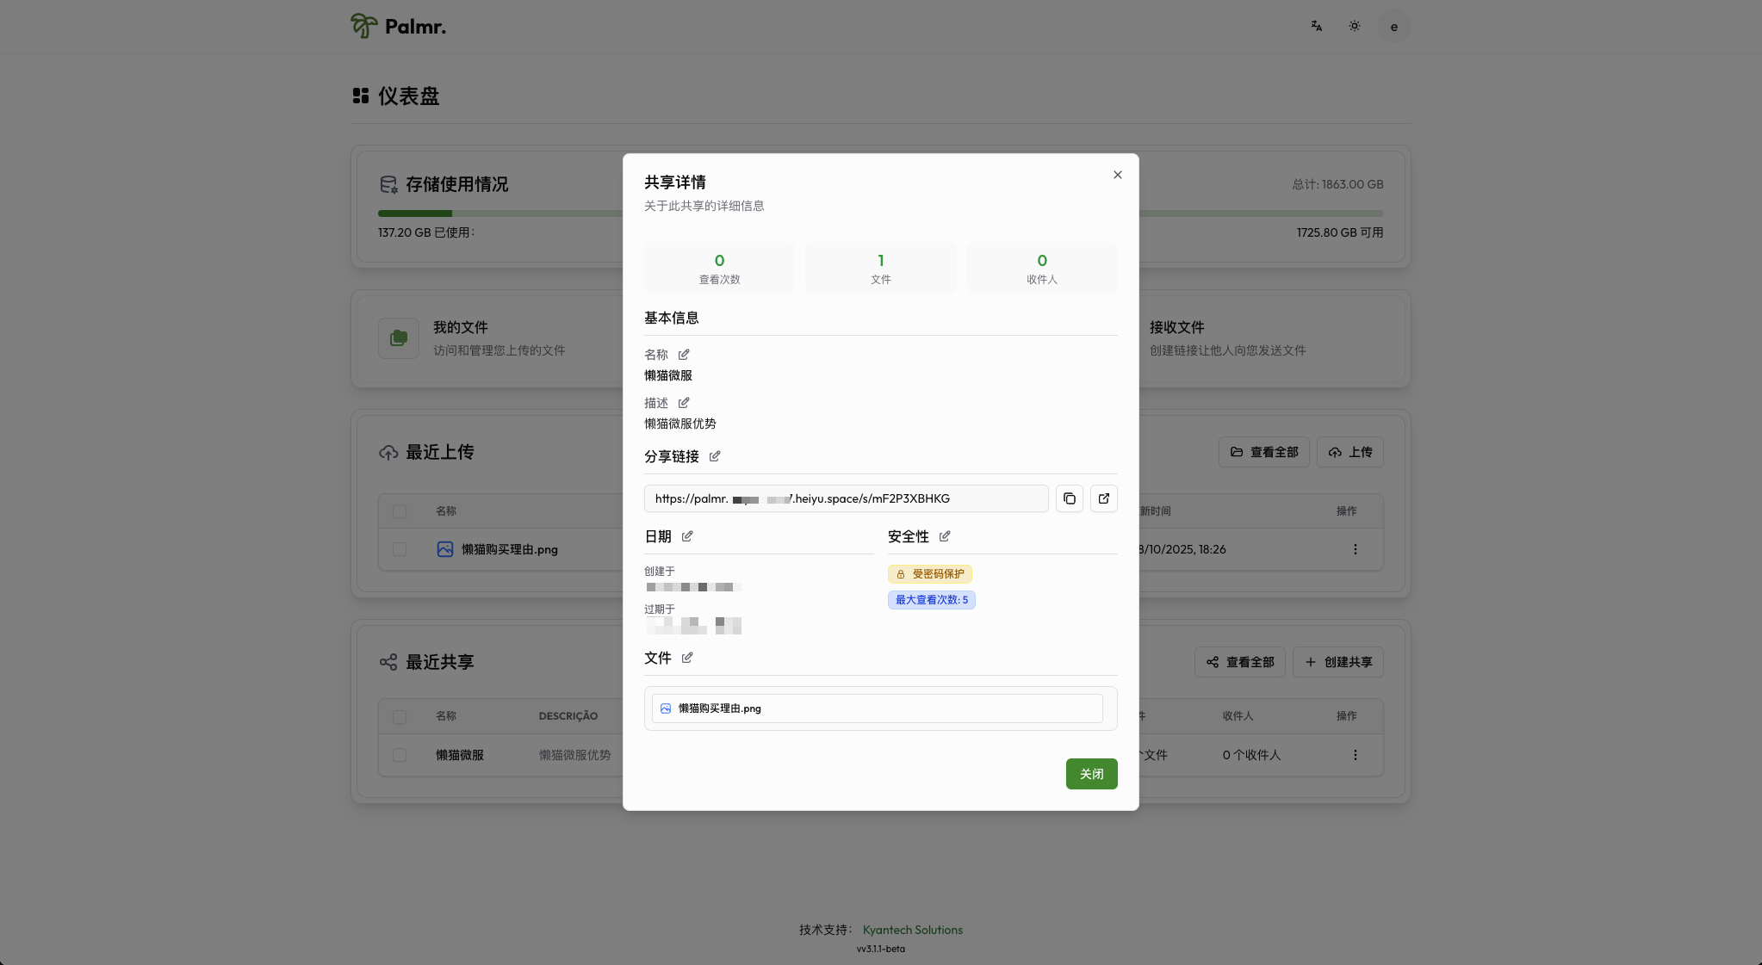
Task: Click the 文件 count stat card
Action: click(x=880, y=268)
